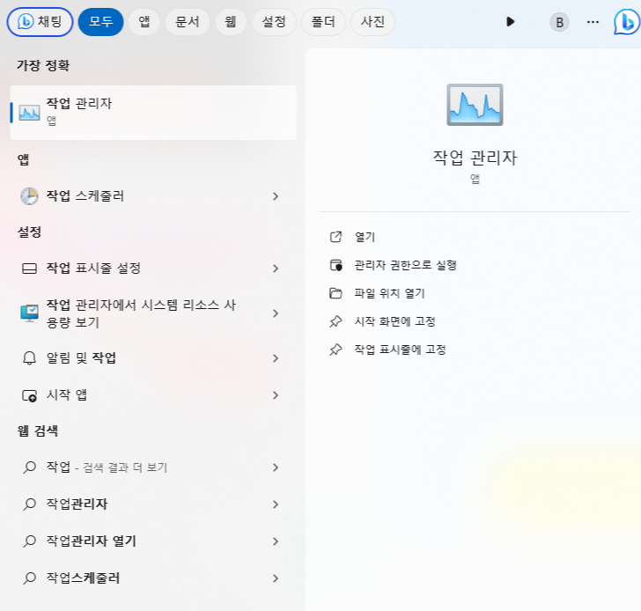
Task: Search the web for 작업관리자 열기
Action: (153, 541)
